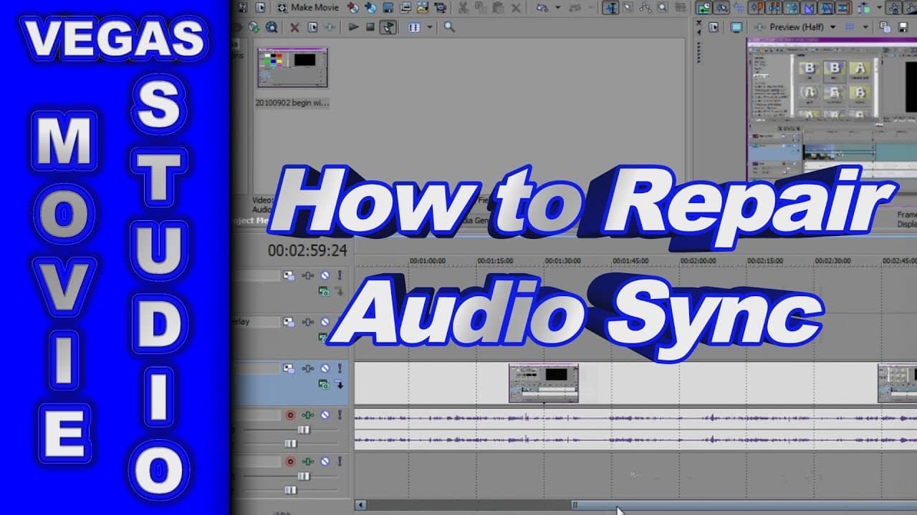Stop the media preview
The image size is (917, 515).
click(x=370, y=27)
